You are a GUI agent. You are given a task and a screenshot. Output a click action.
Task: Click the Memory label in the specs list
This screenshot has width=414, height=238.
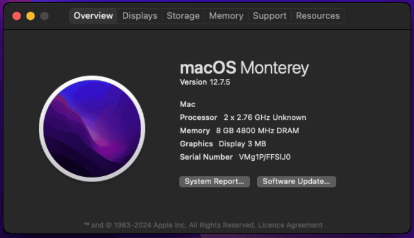[195, 131]
